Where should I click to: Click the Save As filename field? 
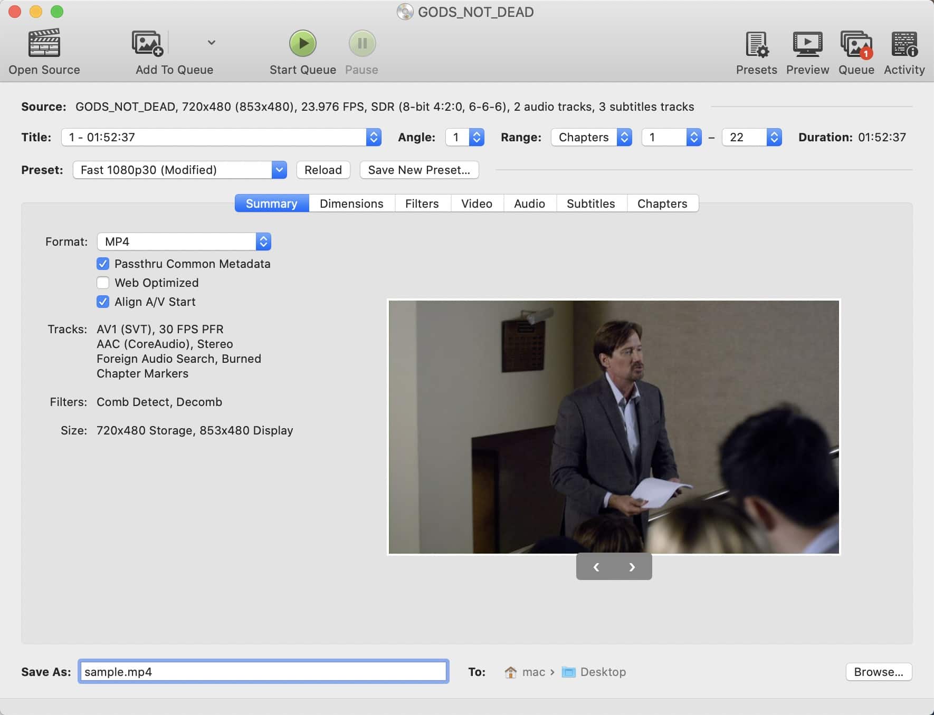tap(263, 672)
